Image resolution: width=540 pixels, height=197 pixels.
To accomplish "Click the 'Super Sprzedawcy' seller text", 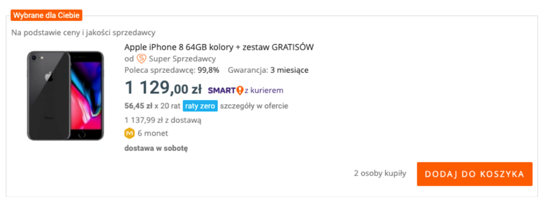I will (x=183, y=59).
